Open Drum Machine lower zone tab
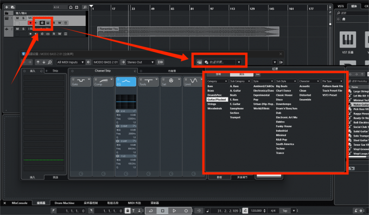 65,203
